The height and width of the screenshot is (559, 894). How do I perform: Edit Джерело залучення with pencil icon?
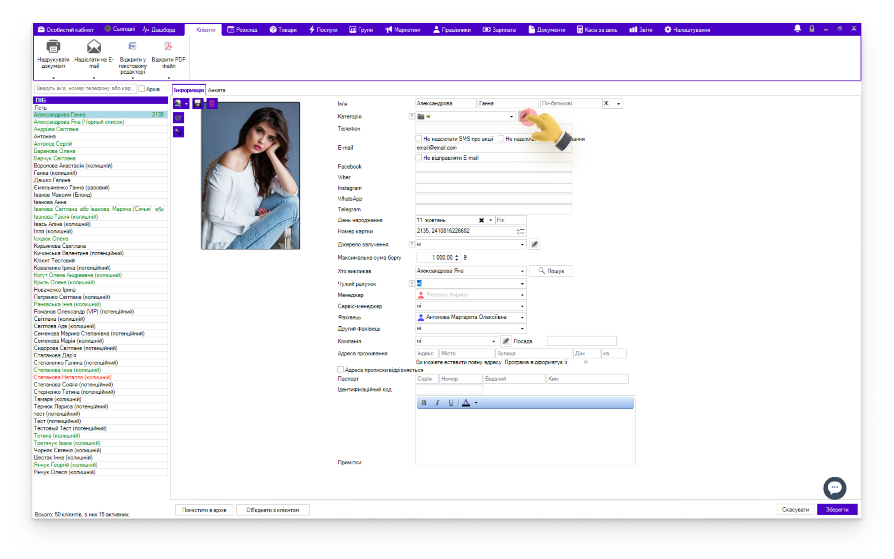click(535, 244)
